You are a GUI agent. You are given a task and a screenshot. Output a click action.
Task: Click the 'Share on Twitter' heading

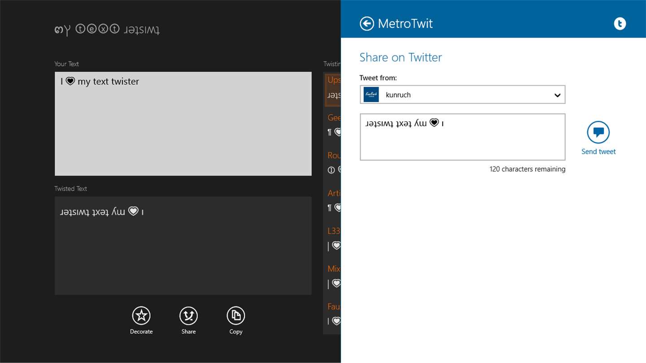pos(401,57)
